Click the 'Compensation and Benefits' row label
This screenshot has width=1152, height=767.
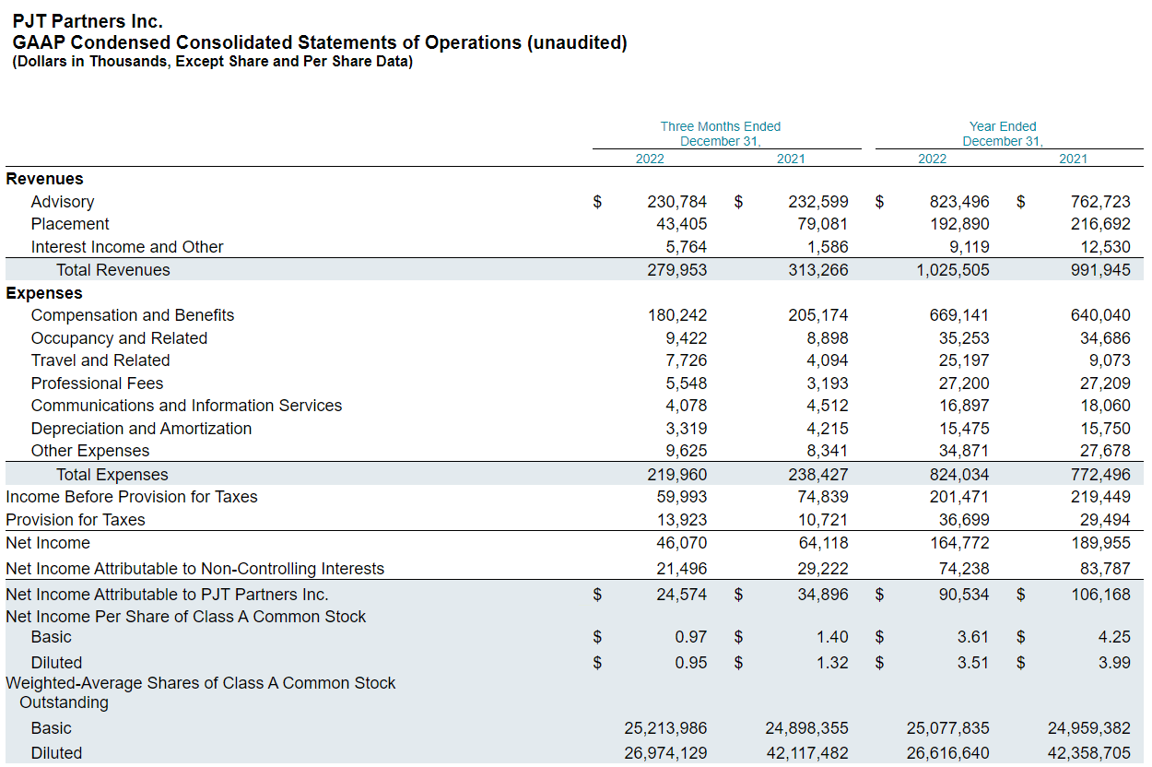(x=133, y=315)
